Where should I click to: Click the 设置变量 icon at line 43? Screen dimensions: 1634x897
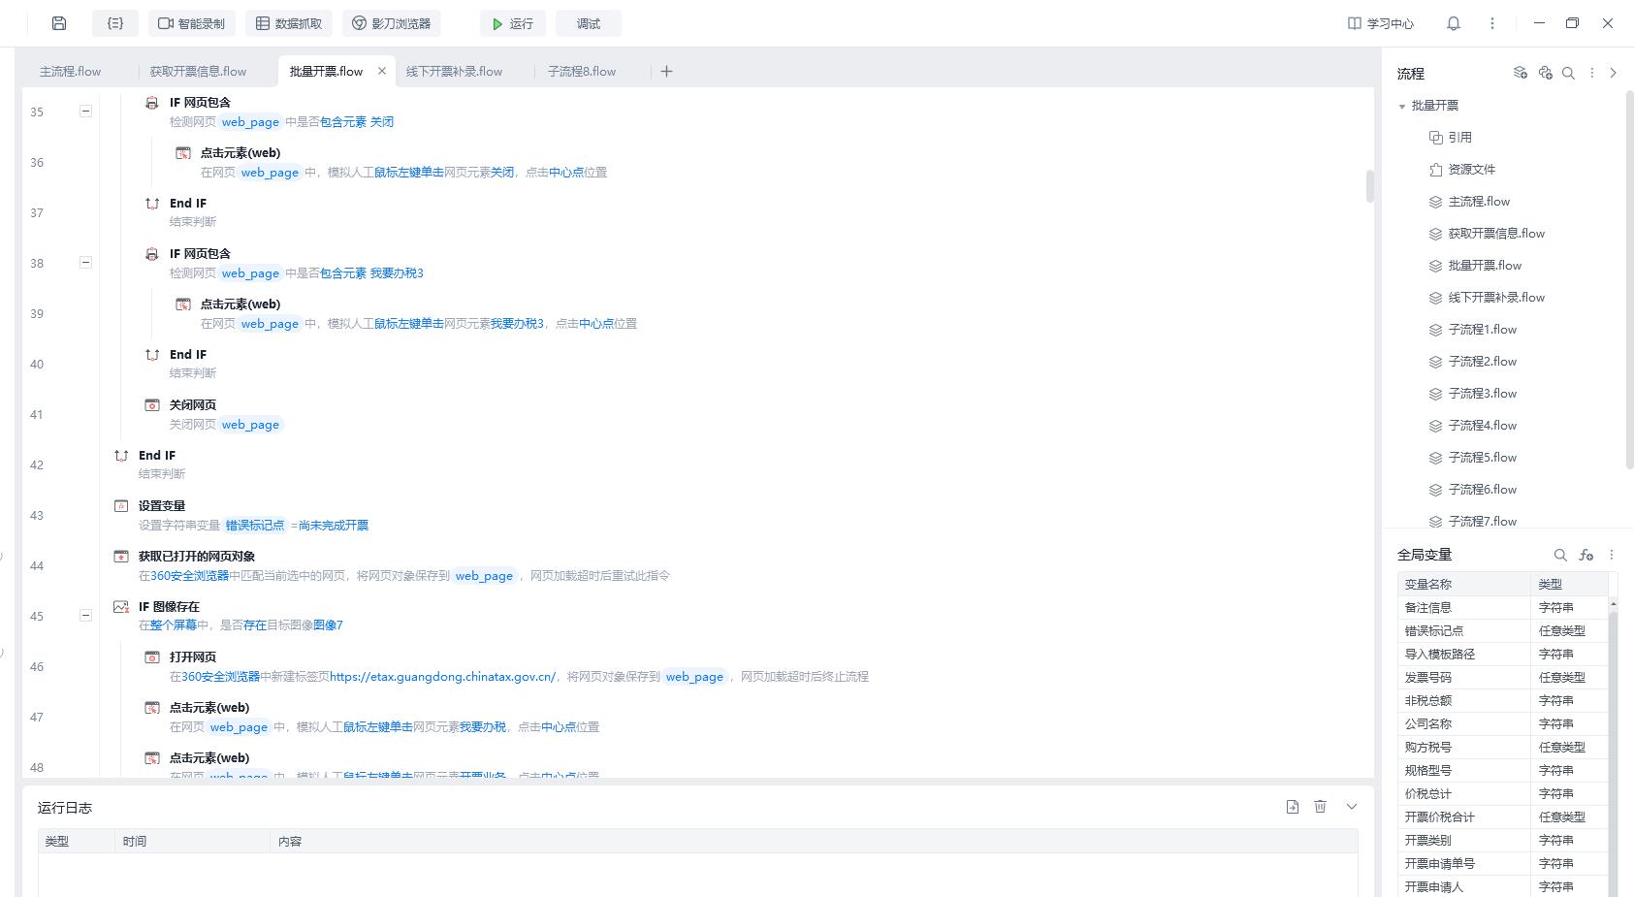121,505
